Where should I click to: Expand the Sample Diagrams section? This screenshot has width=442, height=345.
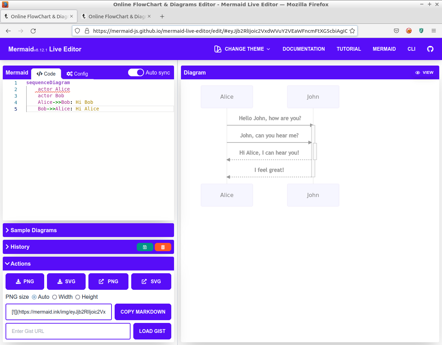point(88,230)
